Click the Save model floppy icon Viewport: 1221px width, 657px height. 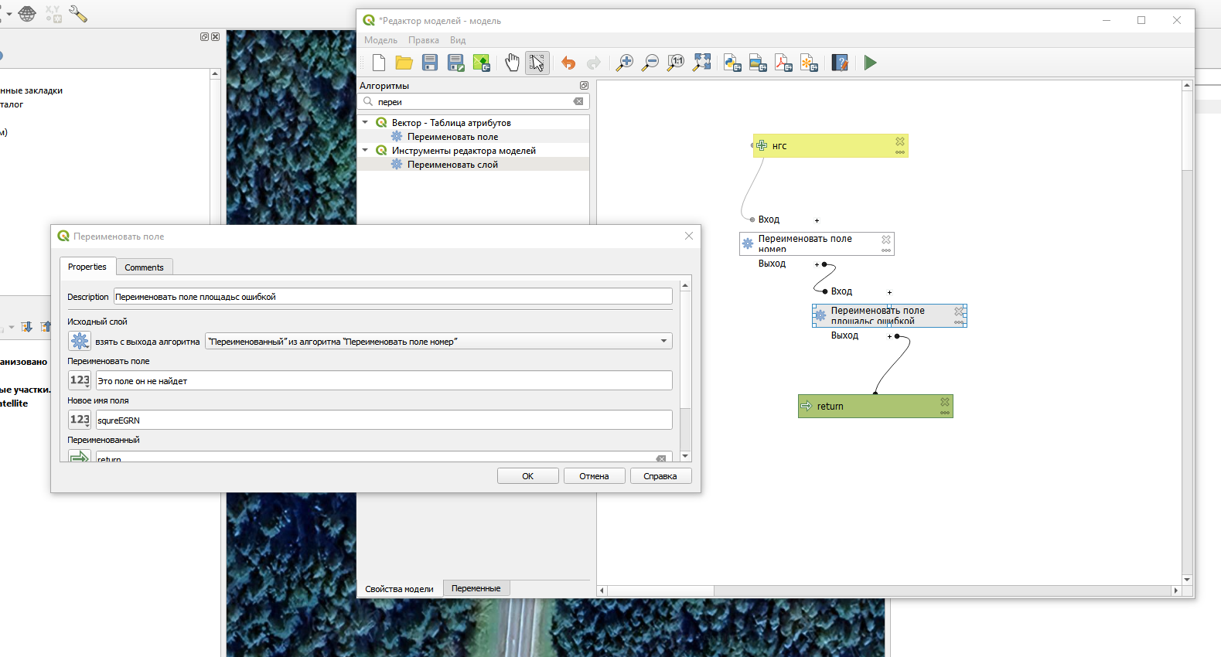pos(430,63)
